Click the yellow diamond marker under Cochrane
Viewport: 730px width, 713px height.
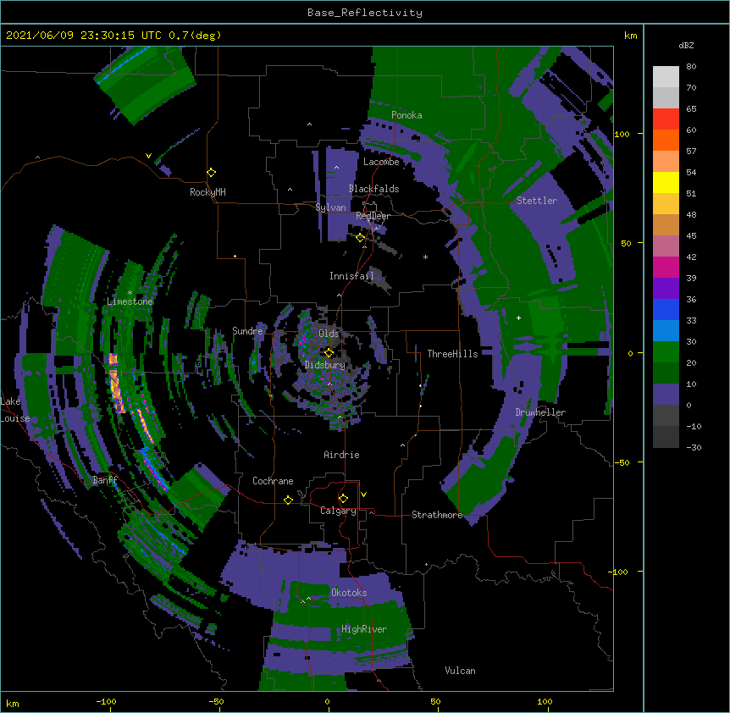pos(288,500)
